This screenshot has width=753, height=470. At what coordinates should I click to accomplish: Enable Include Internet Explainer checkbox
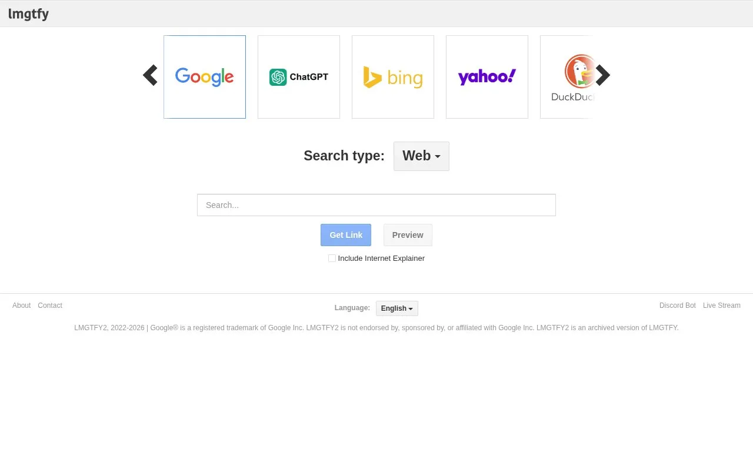[x=332, y=258]
